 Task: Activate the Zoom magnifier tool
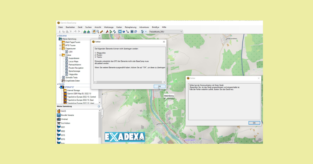click(x=98, y=32)
